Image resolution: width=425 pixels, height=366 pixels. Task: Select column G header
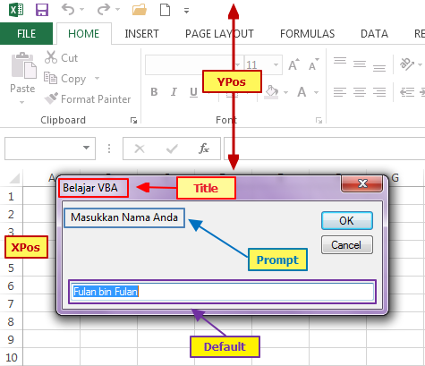(x=395, y=178)
